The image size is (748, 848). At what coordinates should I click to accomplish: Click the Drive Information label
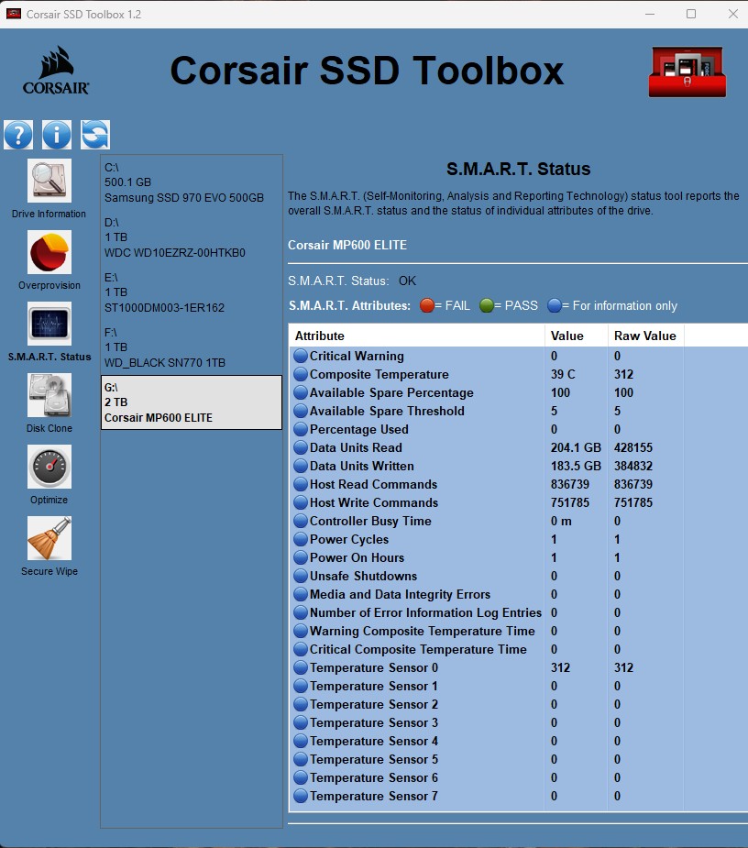[49, 215]
